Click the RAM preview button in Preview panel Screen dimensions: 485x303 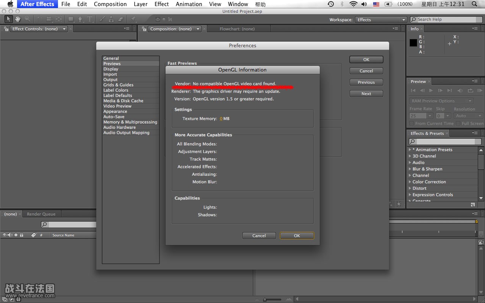(x=480, y=91)
